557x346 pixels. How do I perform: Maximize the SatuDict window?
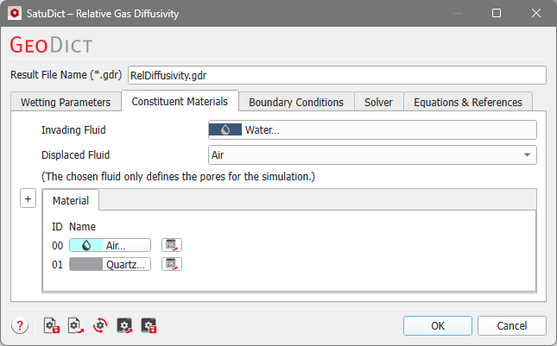tap(497, 13)
